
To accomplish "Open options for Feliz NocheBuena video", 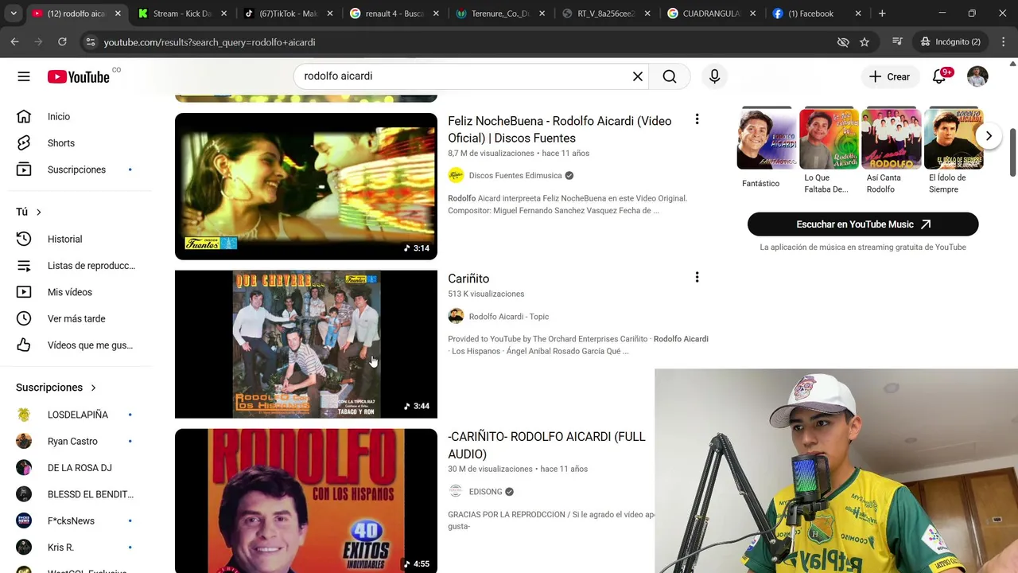I will pos(697,119).
